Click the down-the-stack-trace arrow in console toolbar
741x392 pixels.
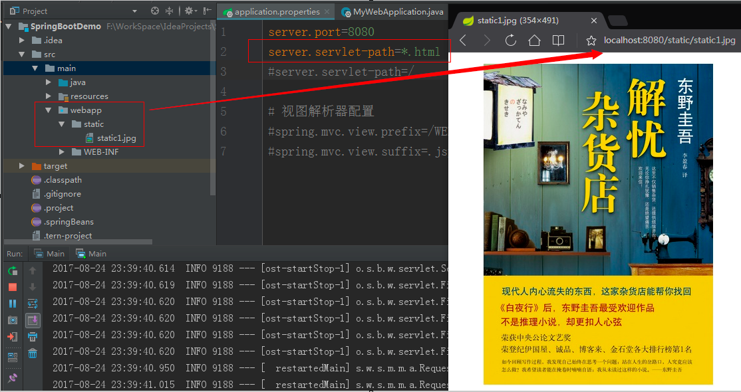(x=33, y=287)
